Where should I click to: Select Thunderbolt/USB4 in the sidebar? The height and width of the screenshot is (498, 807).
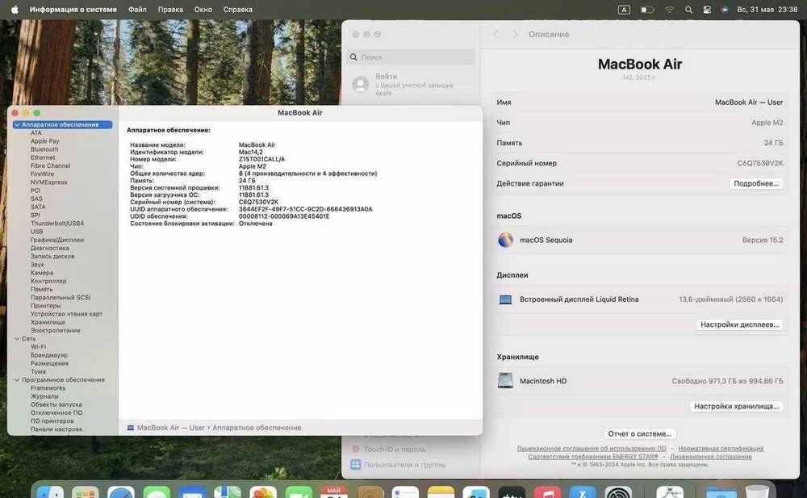click(x=57, y=224)
